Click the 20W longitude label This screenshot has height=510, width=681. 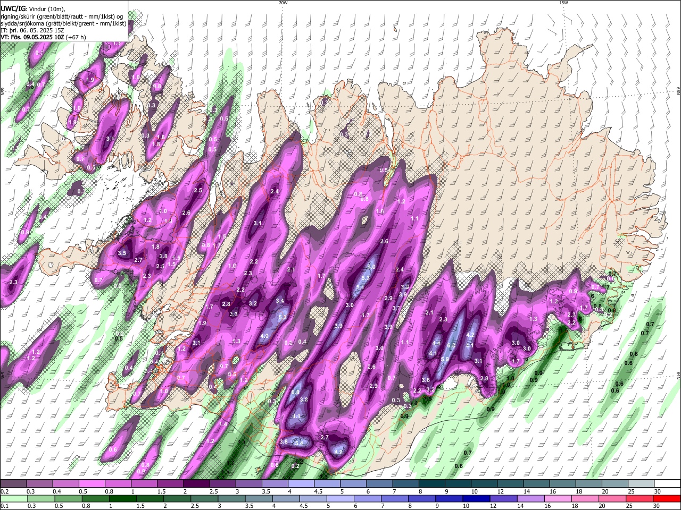[283, 3]
